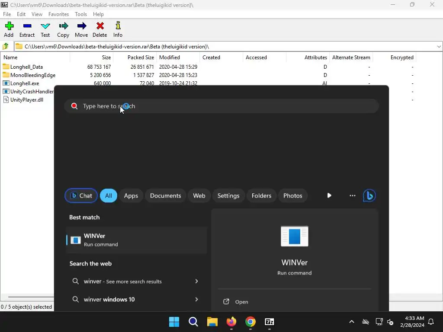443x332 pixels.
Task: Filter search results by Web
Action: tap(199, 196)
